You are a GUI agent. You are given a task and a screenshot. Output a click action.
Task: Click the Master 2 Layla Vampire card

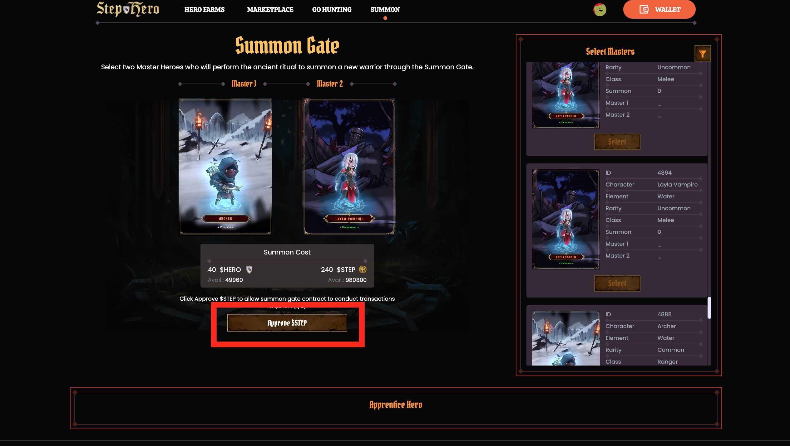tap(349, 167)
